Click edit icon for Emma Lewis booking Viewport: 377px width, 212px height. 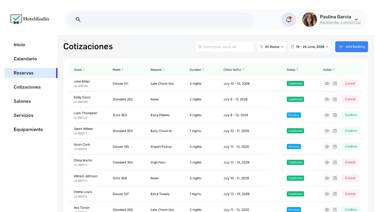point(335,194)
